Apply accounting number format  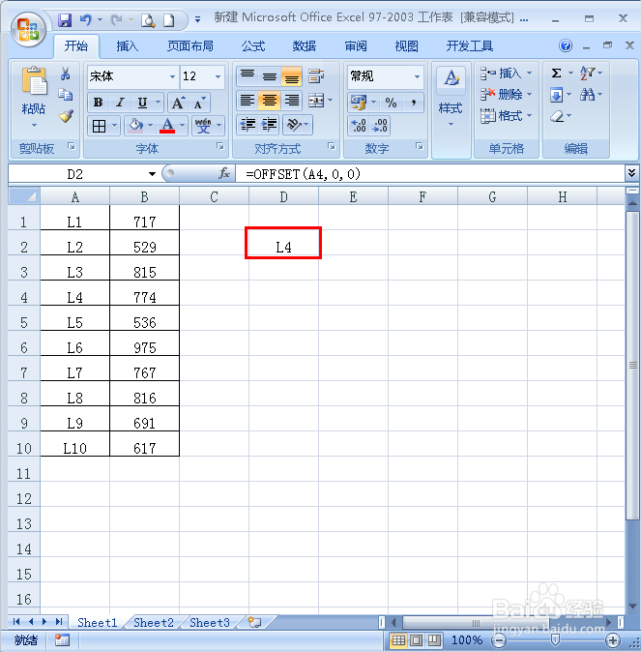(359, 103)
